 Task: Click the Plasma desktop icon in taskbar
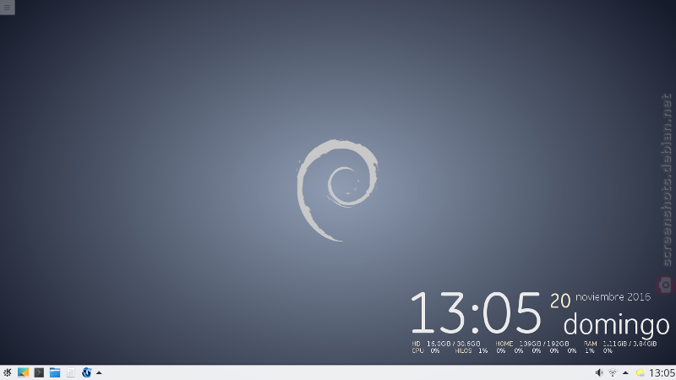coord(24,372)
